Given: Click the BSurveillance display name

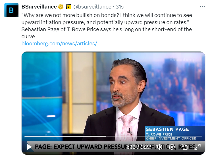Looking at the screenshot, I should point(39,7).
